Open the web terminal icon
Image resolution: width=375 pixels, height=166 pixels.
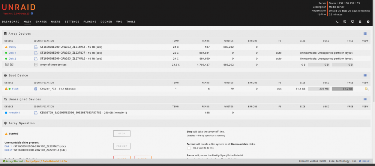(x=337, y=22)
